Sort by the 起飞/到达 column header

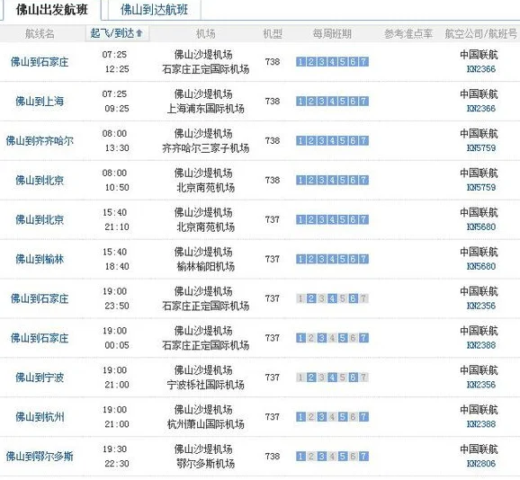coord(117,33)
